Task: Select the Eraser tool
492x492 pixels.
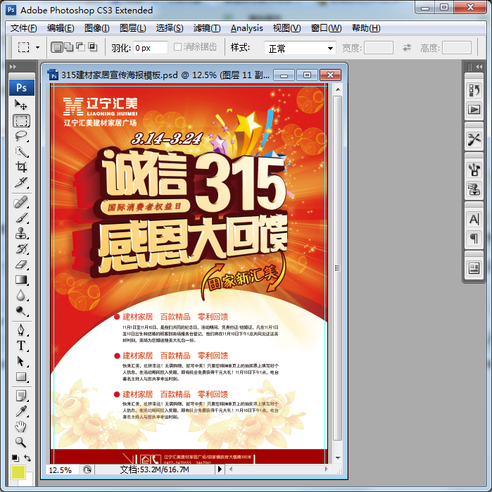Action: click(21, 265)
